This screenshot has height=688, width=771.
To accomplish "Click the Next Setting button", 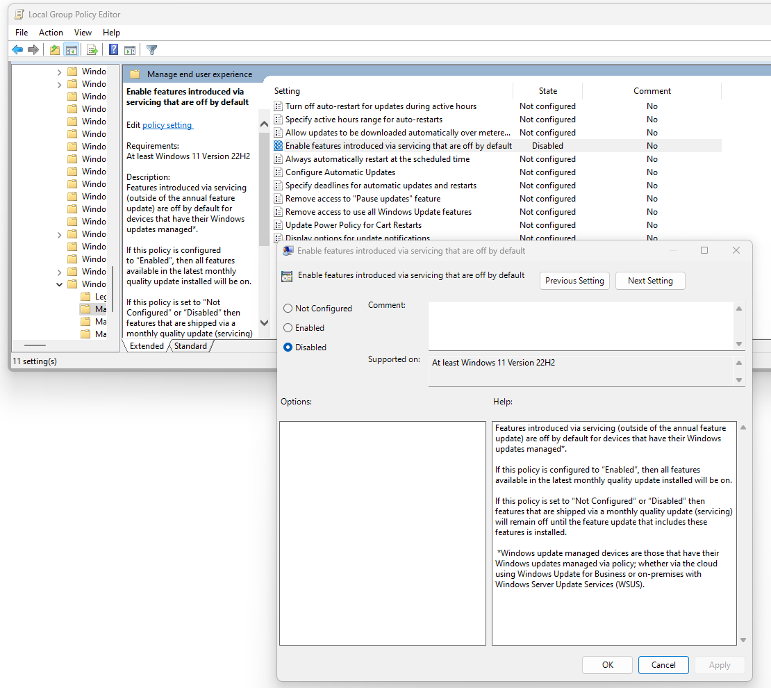I will pos(650,281).
